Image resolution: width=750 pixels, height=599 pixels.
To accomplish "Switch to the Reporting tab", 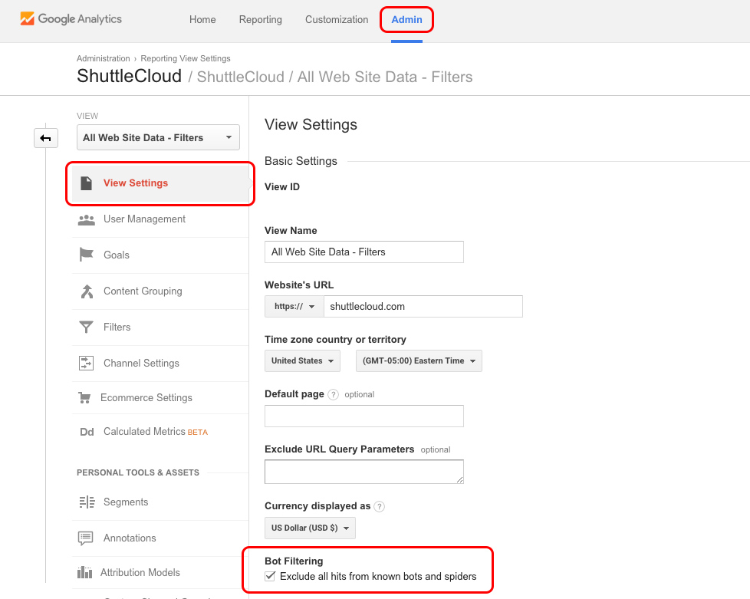I will pyautogui.click(x=261, y=20).
